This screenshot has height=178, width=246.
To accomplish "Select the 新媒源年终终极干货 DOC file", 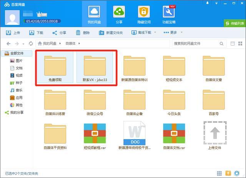I will pyautogui.click(x=135, y=135).
